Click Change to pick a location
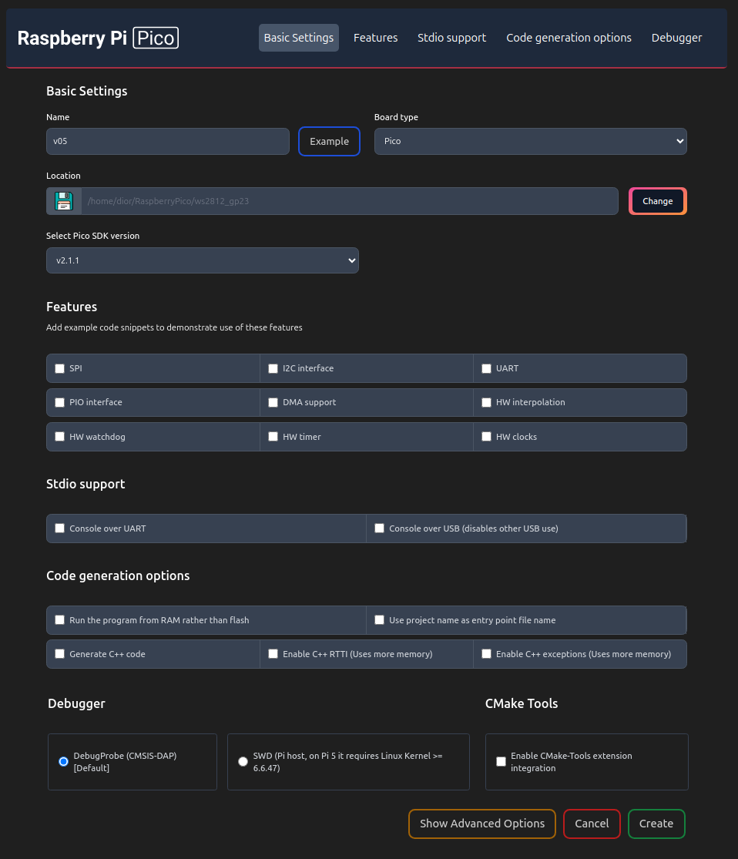 pyautogui.click(x=657, y=201)
